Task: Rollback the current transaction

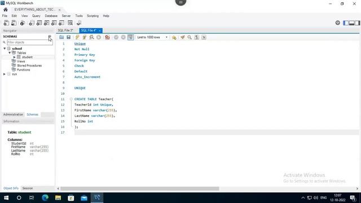Action: (123, 37)
